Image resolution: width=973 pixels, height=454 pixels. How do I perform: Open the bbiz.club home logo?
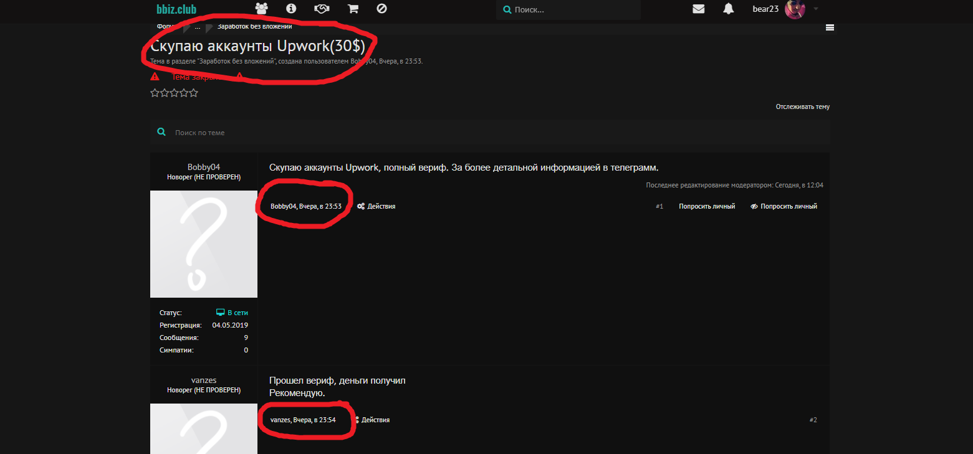pos(176,9)
